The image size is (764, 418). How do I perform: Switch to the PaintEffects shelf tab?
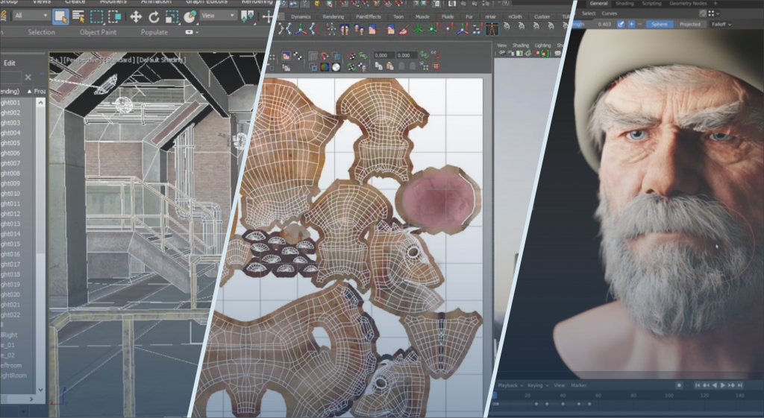(369, 16)
